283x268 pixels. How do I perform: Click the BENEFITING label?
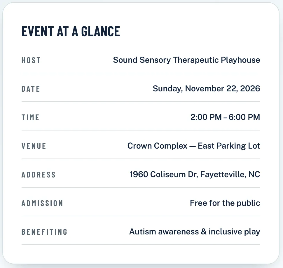click(44, 232)
